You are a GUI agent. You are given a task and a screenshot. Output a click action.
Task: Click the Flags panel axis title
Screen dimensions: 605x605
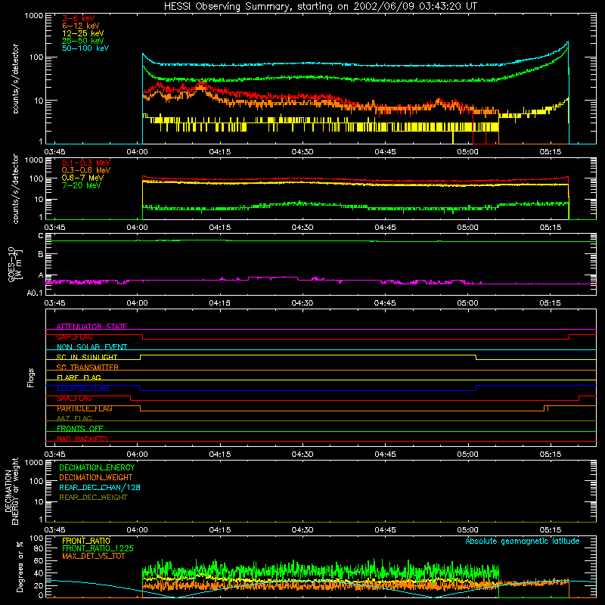pos(31,377)
